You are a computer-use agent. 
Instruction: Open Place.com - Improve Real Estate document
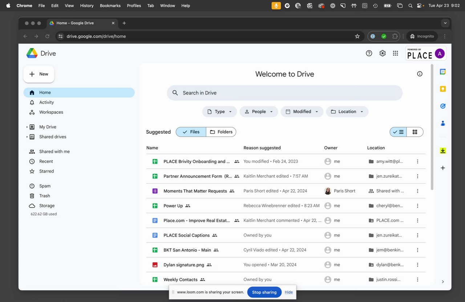click(197, 221)
